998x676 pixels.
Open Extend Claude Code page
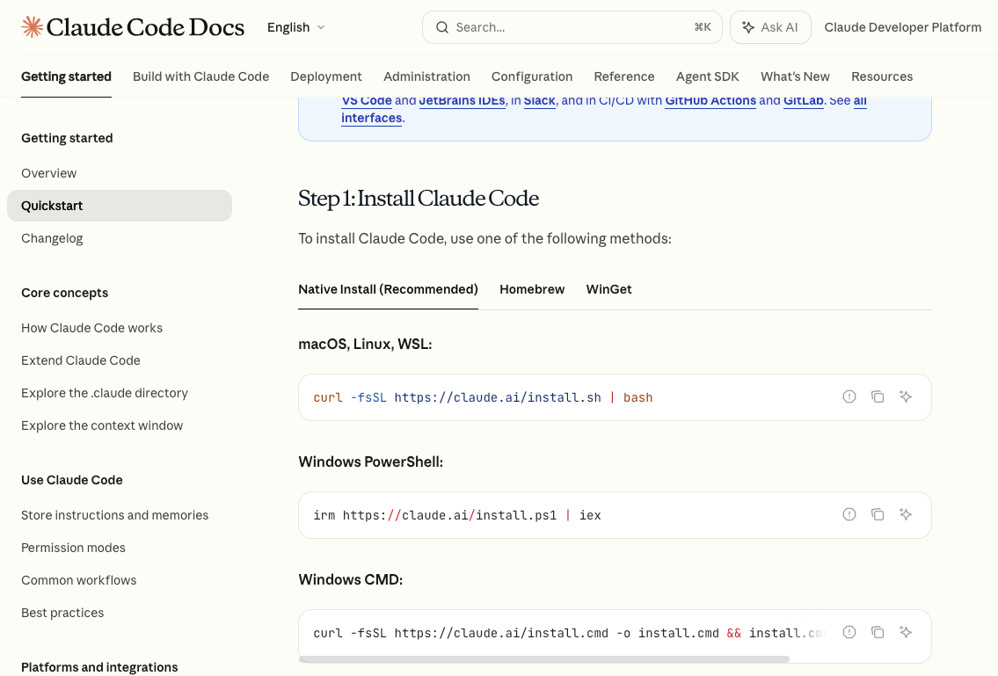(81, 360)
